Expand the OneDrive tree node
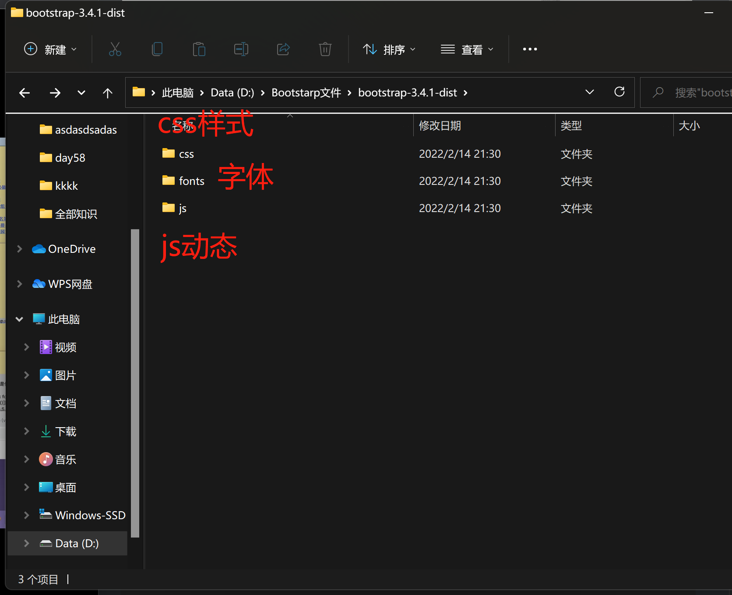This screenshot has width=732, height=595. coord(19,249)
